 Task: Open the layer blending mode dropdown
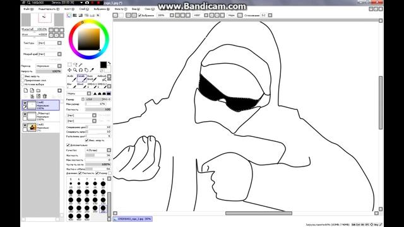[49, 66]
